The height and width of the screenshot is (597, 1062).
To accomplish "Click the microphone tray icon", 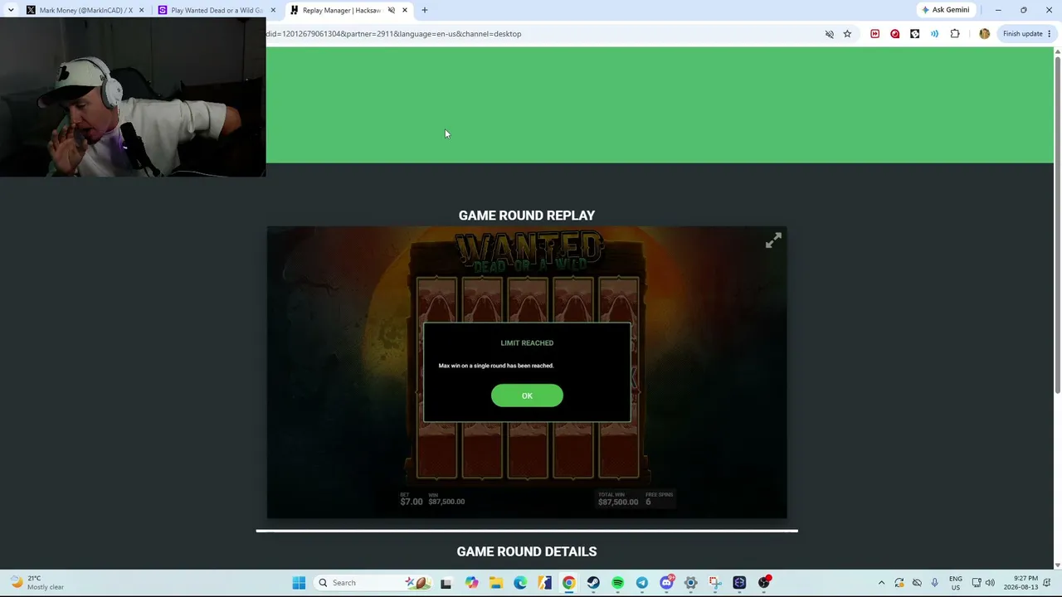I will point(934,583).
